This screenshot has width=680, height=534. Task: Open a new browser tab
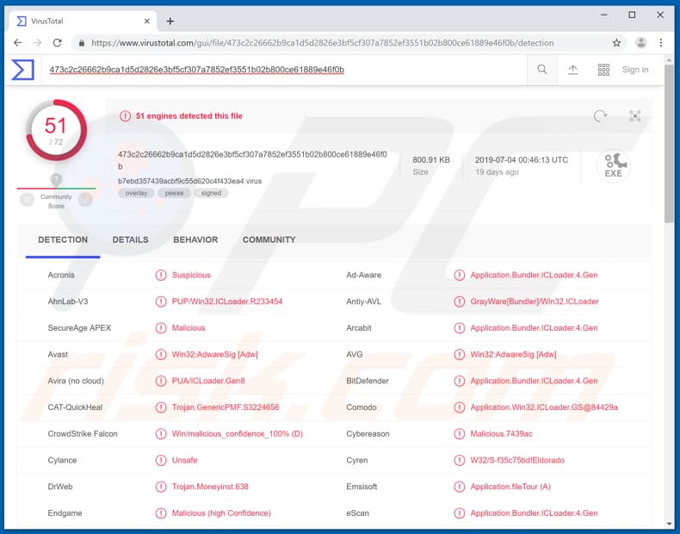coord(170,22)
